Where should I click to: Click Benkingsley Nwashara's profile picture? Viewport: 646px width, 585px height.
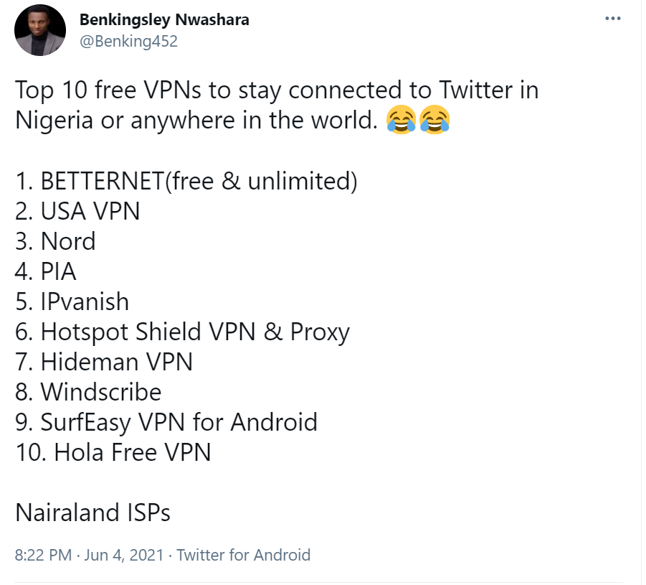[38, 32]
